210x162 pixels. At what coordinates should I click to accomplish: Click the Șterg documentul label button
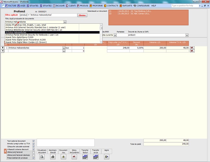click(74, 151)
